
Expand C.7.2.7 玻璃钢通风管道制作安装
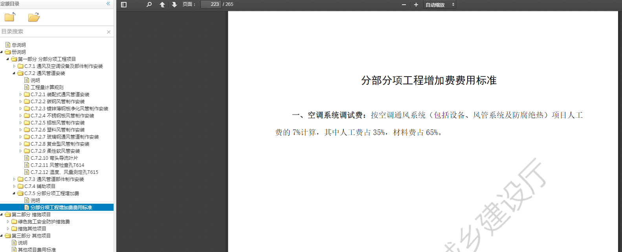20,137
